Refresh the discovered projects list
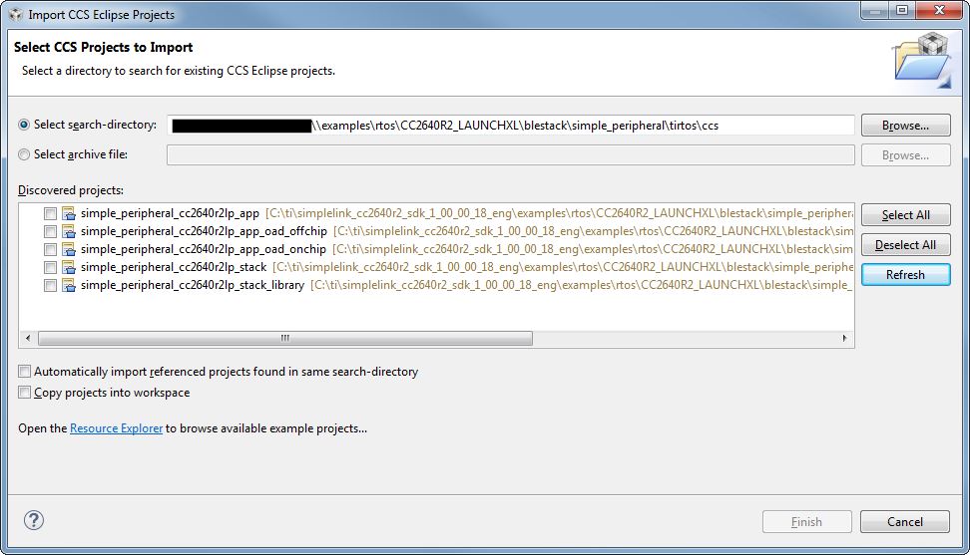This screenshot has width=970, height=555. pyautogui.click(x=905, y=275)
